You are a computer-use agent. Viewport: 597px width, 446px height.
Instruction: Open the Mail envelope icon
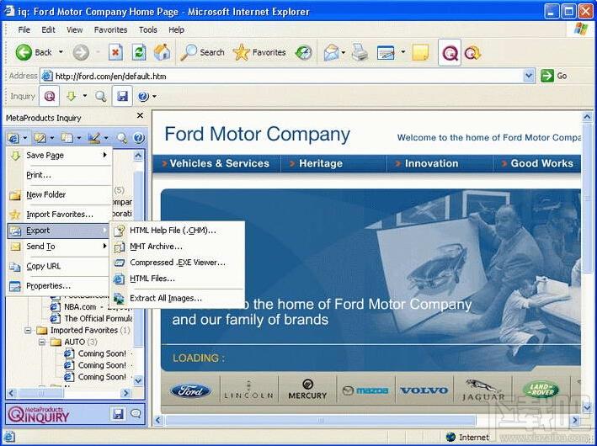coord(331,52)
